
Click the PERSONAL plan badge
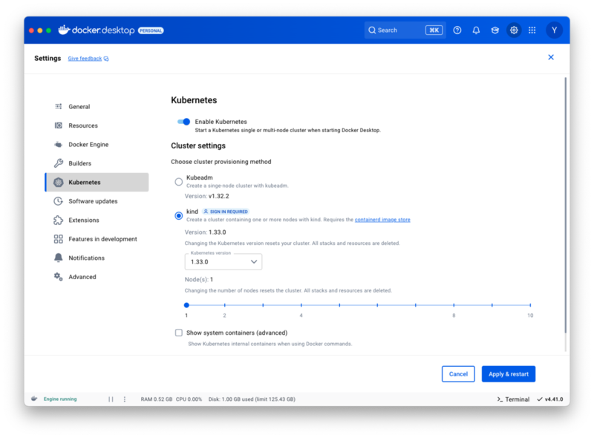point(151,30)
